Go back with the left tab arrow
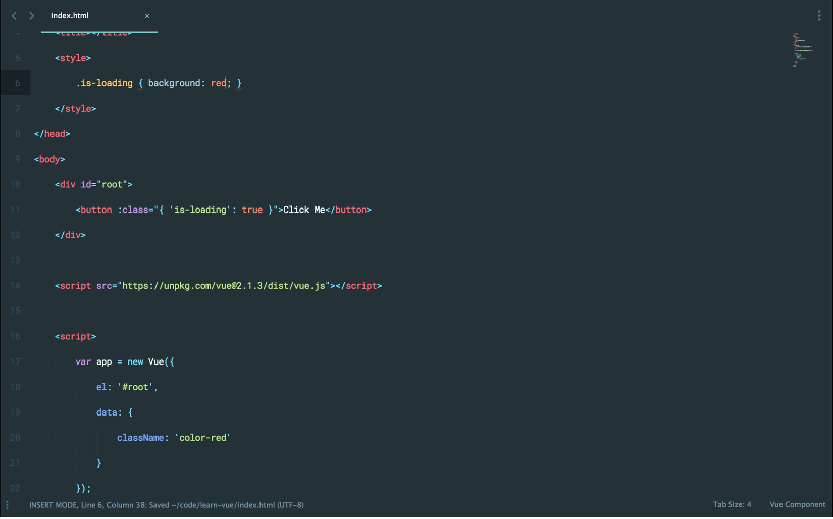 coord(14,16)
